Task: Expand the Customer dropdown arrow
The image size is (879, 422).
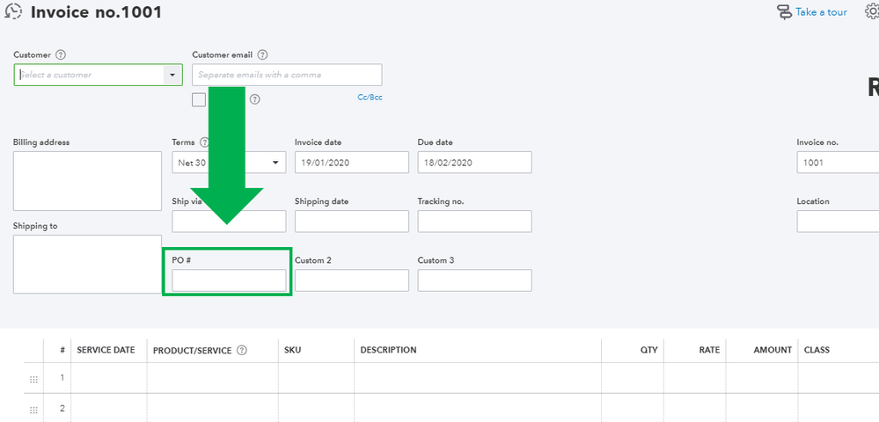Action: click(x=172, y=75)
